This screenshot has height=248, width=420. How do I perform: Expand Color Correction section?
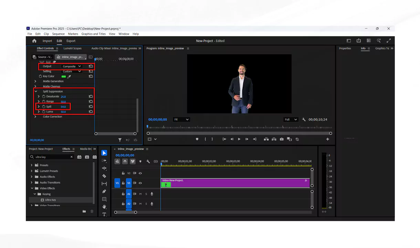click(35, 116)
